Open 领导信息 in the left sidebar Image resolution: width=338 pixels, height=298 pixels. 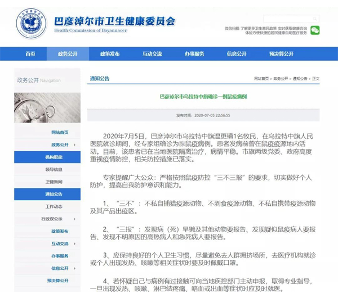click(x=55, y=169)
